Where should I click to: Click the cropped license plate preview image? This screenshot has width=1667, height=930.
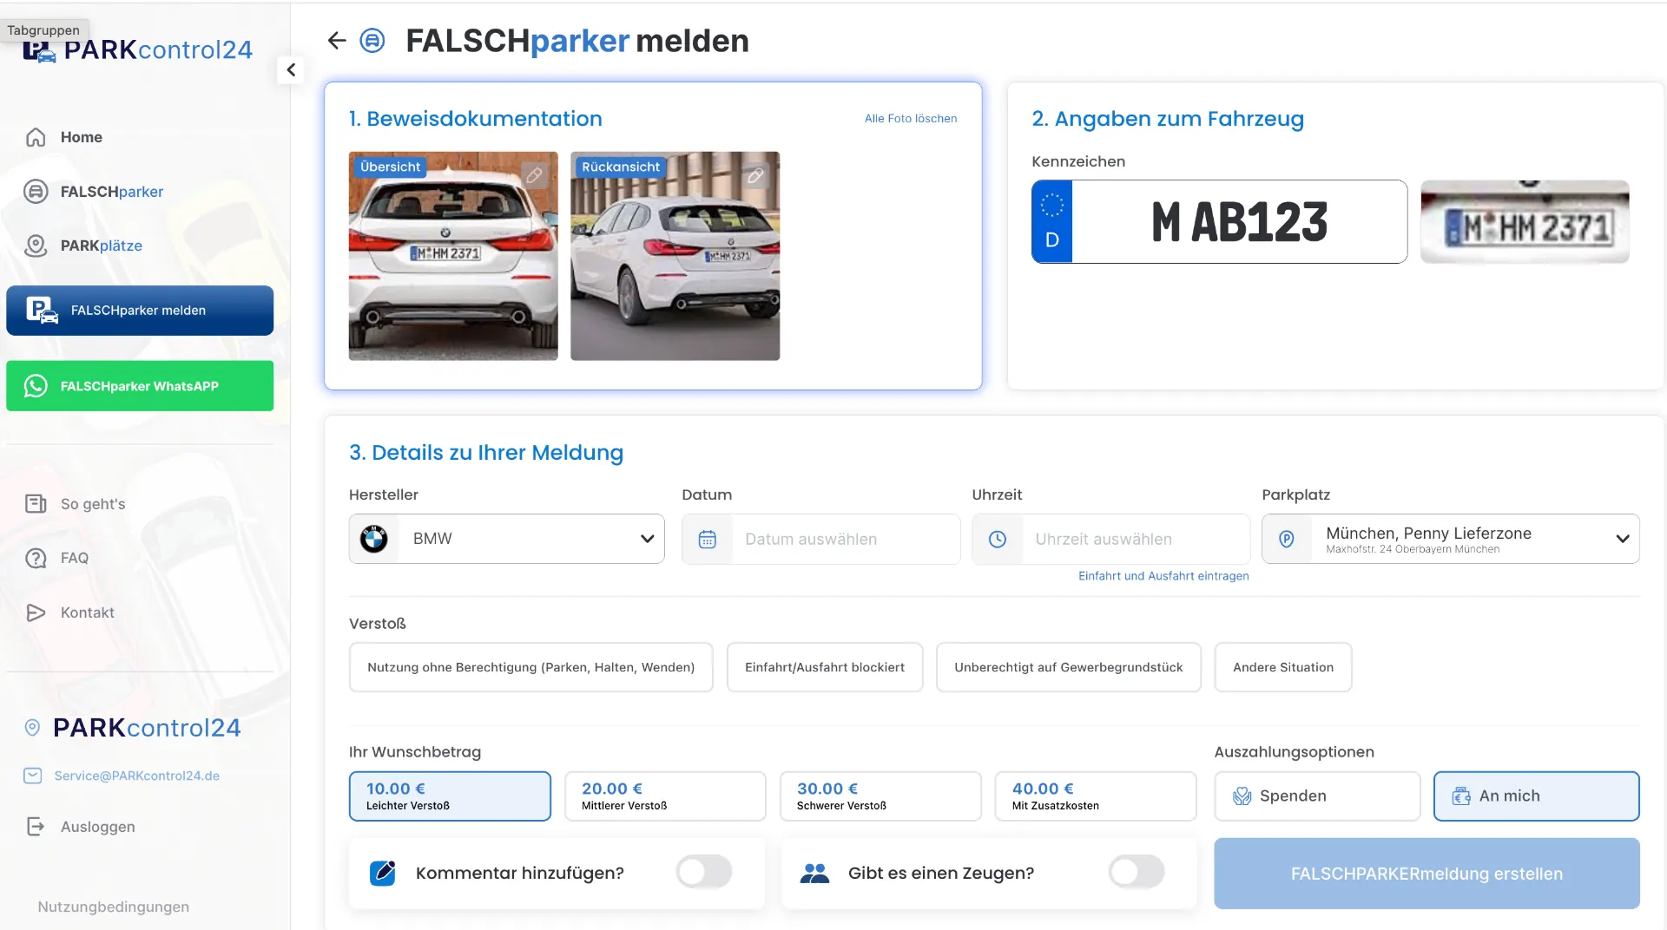pyautogui.click(x=1525, y=221)
